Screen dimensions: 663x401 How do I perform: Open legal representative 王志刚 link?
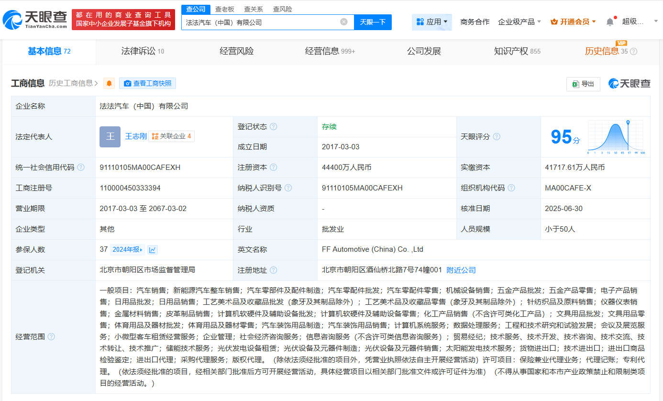[x=136, y=136]
